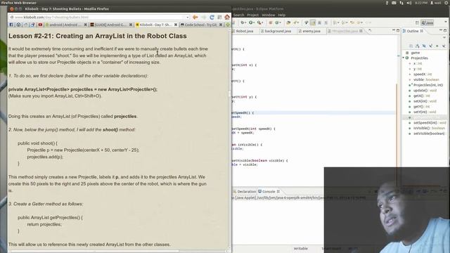Click Open Perspective icon beside Java
This screenshot has height=253, width=450.
pos(417,22)
